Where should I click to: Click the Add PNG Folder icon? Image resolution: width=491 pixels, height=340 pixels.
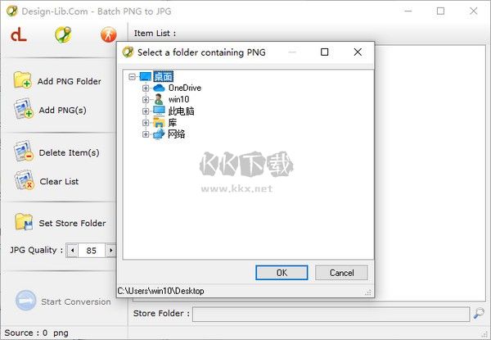coord(22,80)
